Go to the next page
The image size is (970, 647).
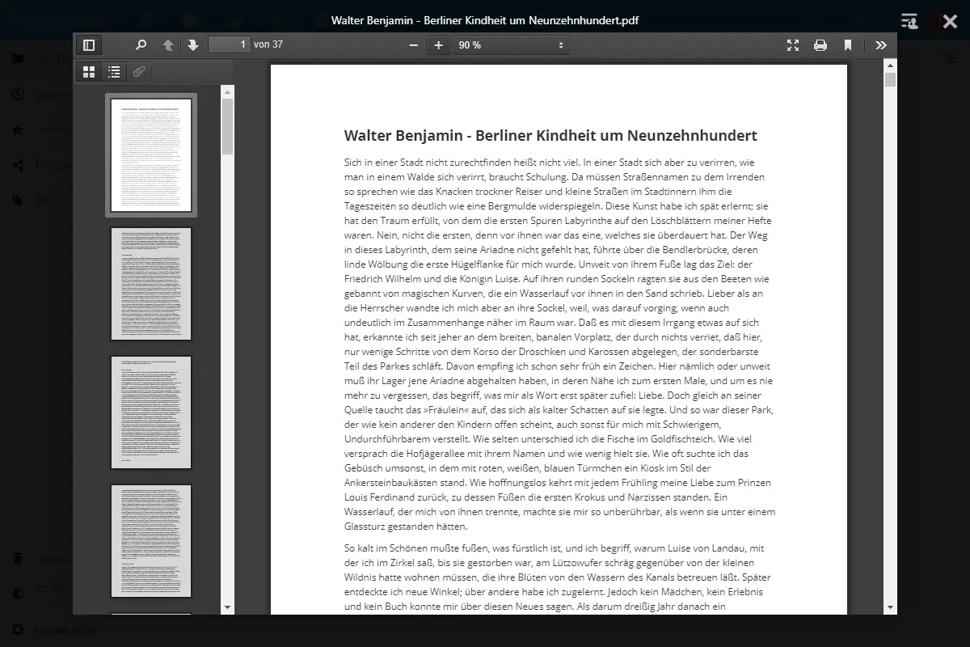coord(192,45)
